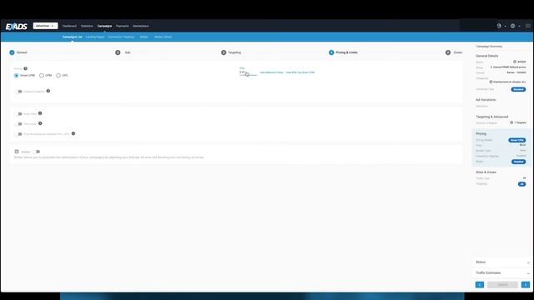
Task: Switch to the Campaigns List sub-tab
Action: click(x=73, y=37)
